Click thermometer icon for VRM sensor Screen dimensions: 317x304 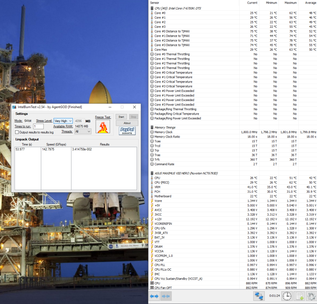tap(152, 187)
